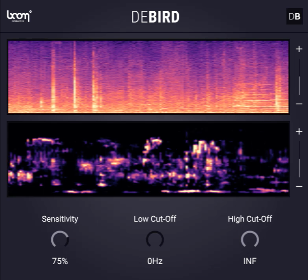Click inside the lower bird-detection spectrogram
308x280 pixels.
click(148, 159)
